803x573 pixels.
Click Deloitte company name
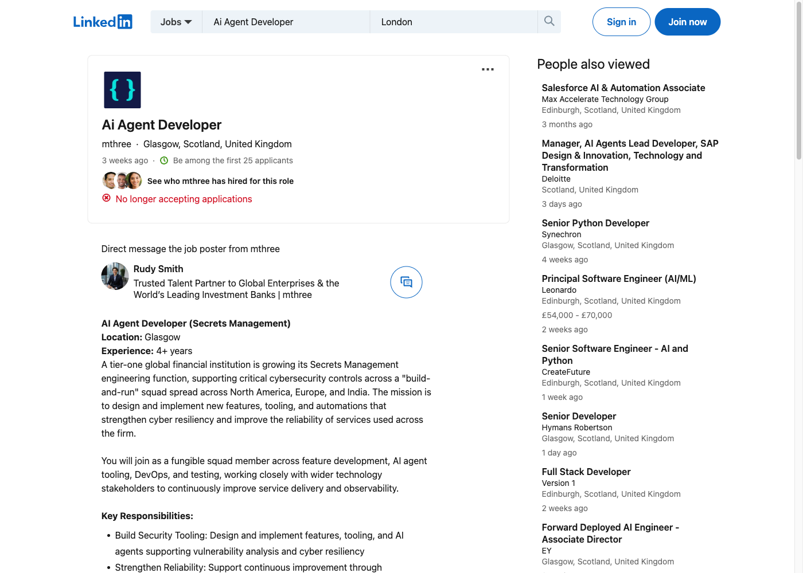[x=556, y=179]
